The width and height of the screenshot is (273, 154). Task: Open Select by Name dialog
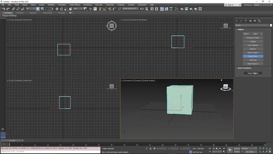click(42, 9)
